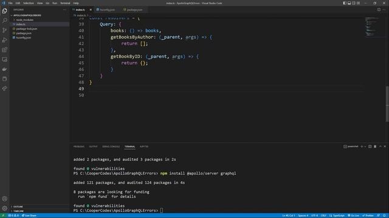Switch to the DEBUG CONSOLE panel tab
The width and height of the screenshot is (389, 218).
coord(111,147)
